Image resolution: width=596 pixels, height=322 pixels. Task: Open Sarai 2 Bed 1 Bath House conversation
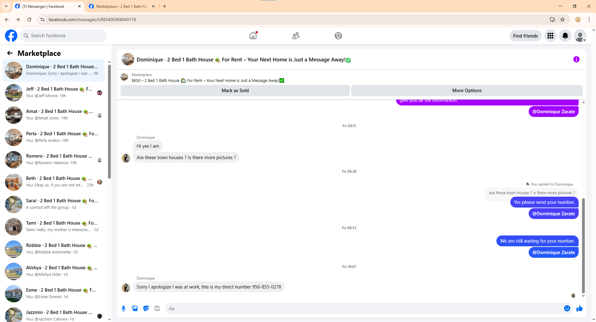pyautogui.click(x=53, y=204)
